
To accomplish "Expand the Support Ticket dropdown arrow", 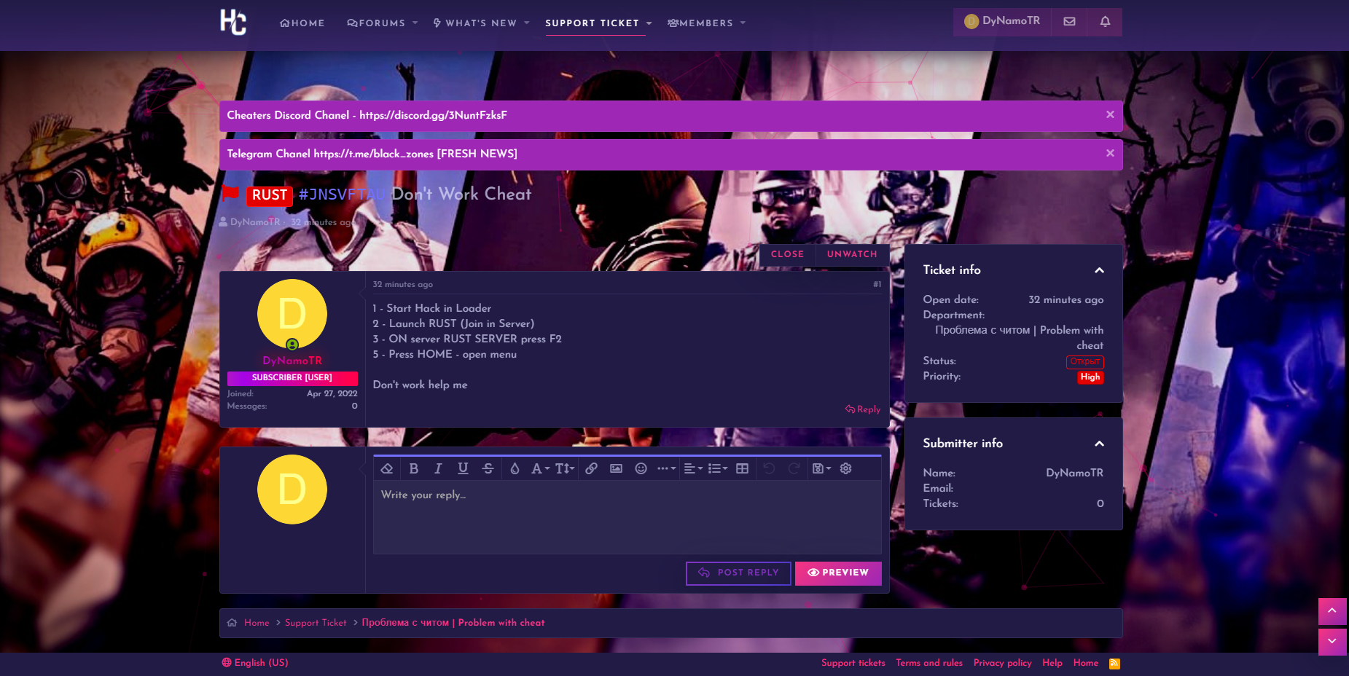I will click(649, 23).
